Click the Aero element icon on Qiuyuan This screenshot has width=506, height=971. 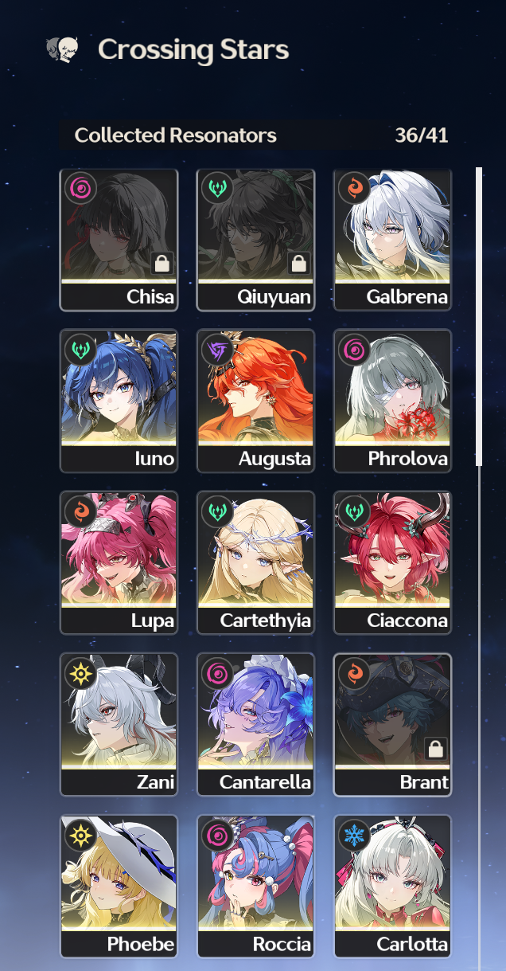pos(216,188)
